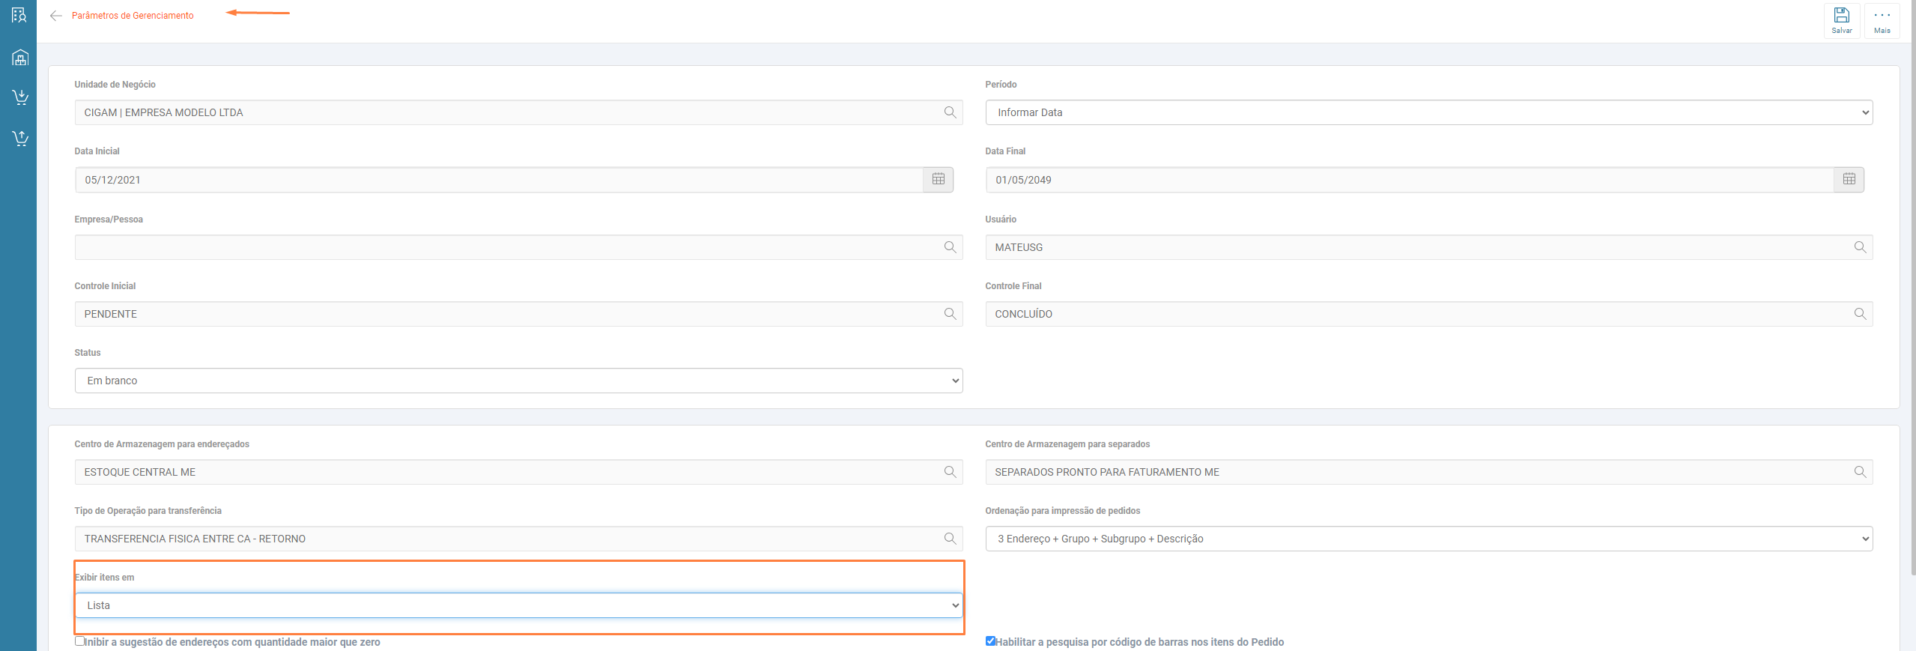Click the back arrow icon
The width and height of the screenshot is (1916, 651).
pyautogui.click(x=55, y=16)
